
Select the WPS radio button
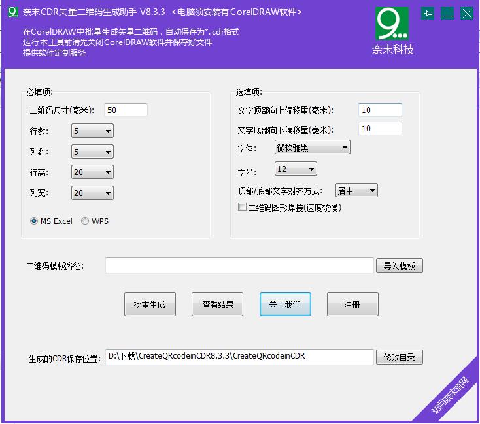click(x=85, y=221)
